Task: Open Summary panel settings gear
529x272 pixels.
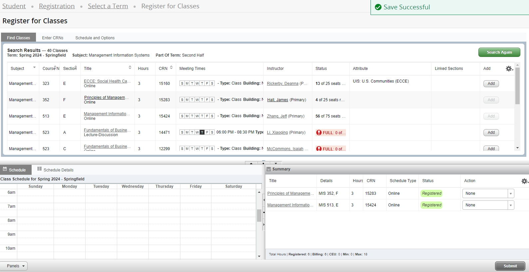Action: click(x=524, y=181)
